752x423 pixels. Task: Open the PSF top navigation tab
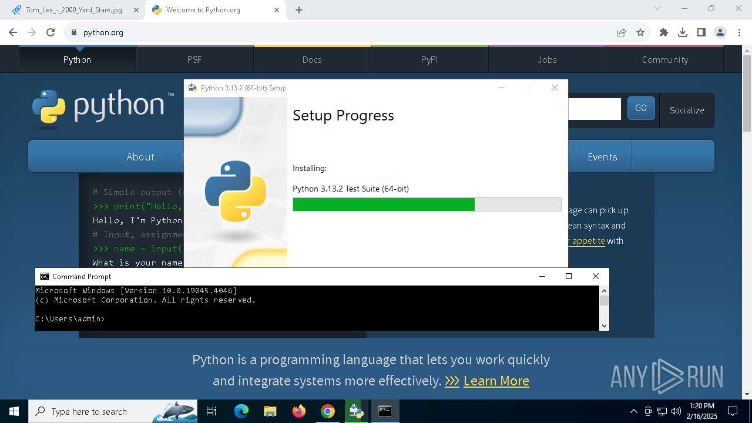pos(194,59)
